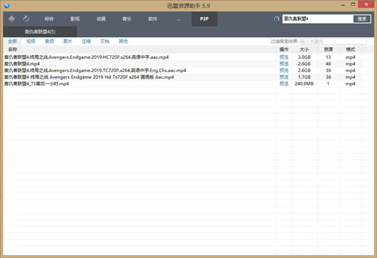Screen dimensions: 377x258
Task: Click the 1.7GB size cell
Action: (304, 77)
